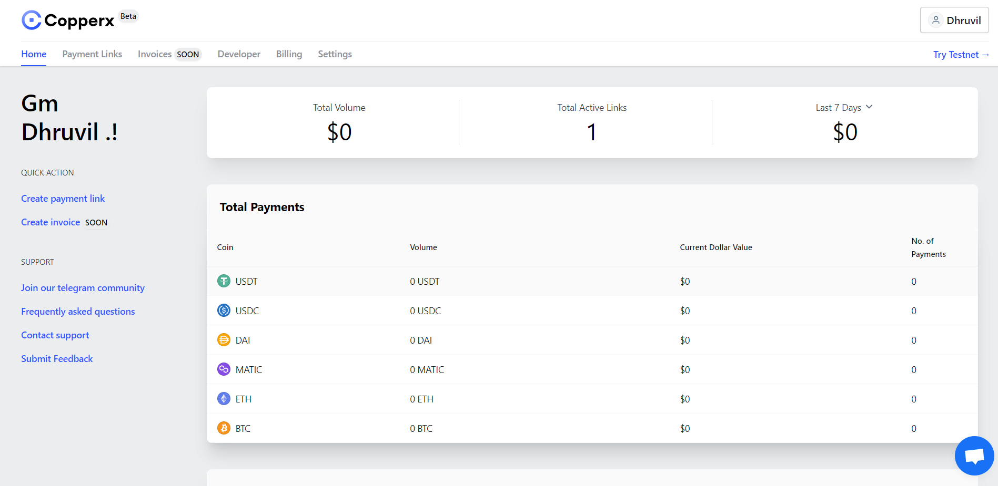998x486 pixels.
Task: Expand the Last 7 Days dropdown
Action: pos(844,108)
